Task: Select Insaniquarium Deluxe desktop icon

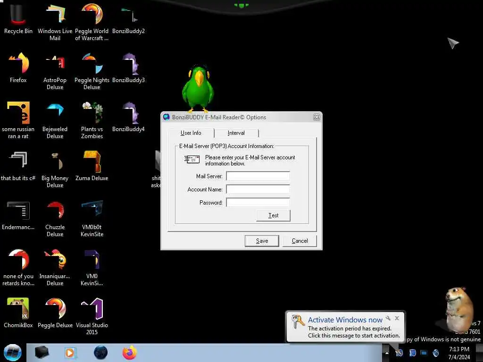Action: 55,268
